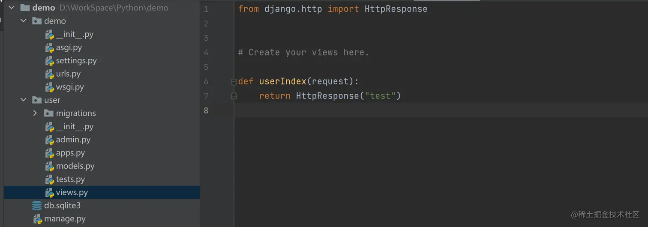Open apps.py file

(70, 153)
